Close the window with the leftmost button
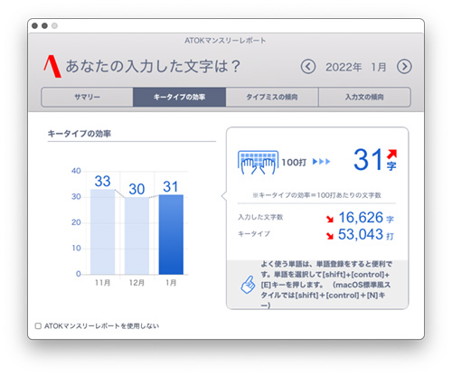The height and width of the screenshot is (376, 452). tap(34, 26)
